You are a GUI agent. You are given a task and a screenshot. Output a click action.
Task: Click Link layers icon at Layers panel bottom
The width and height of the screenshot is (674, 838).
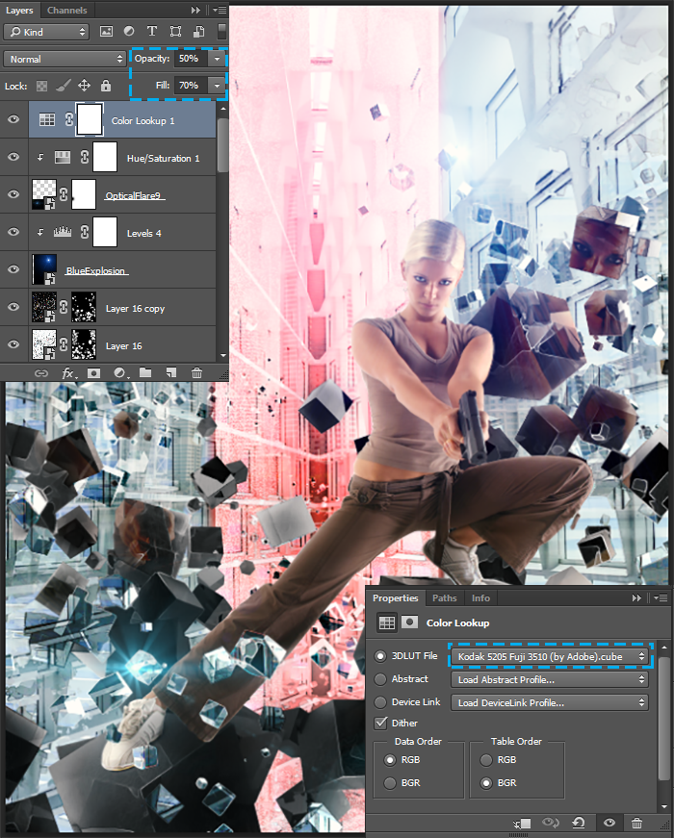(x=41, y=373)
